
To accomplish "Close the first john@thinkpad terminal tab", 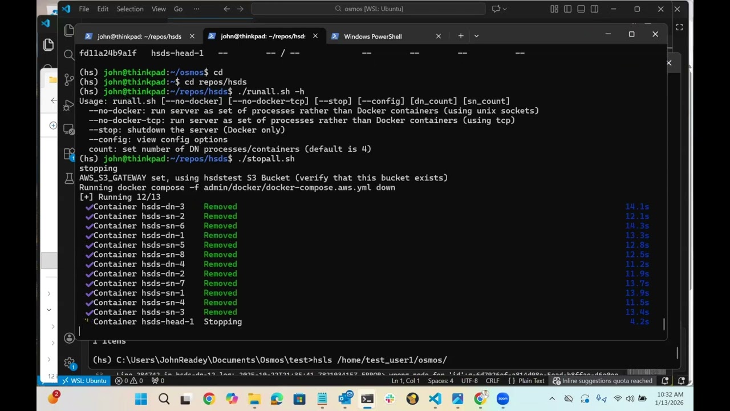I will click(x=192, y=37).
